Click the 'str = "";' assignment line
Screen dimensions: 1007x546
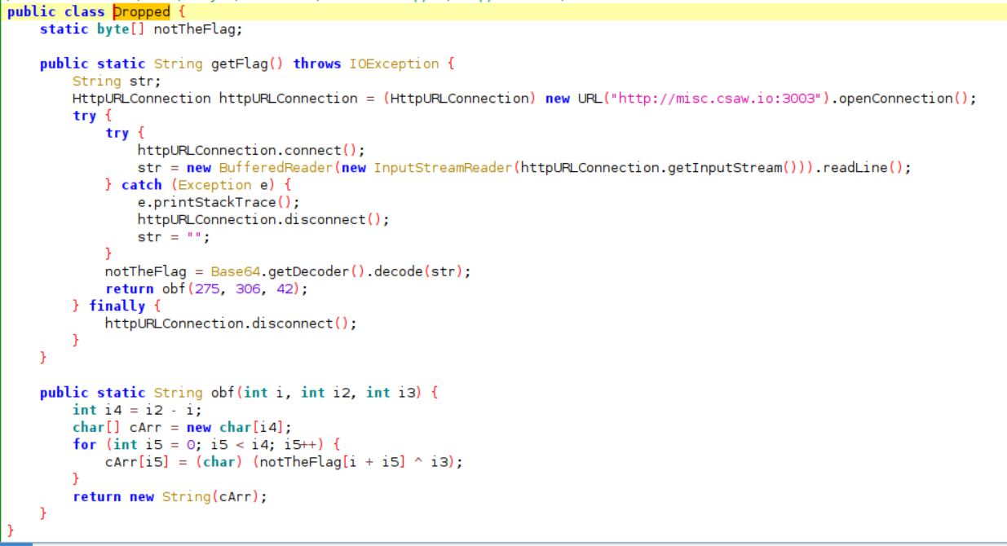pyautogui.click(x=174, y=236)
